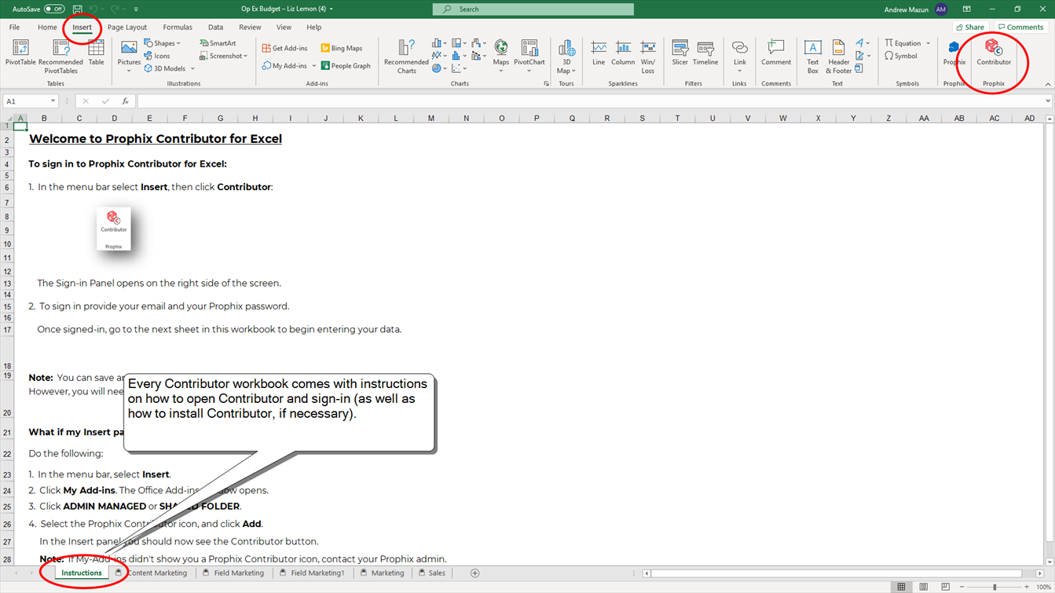This screenshot has width=1055, height=593.
Task: Click Header & Footer button
Action: (x=838, y=55)
